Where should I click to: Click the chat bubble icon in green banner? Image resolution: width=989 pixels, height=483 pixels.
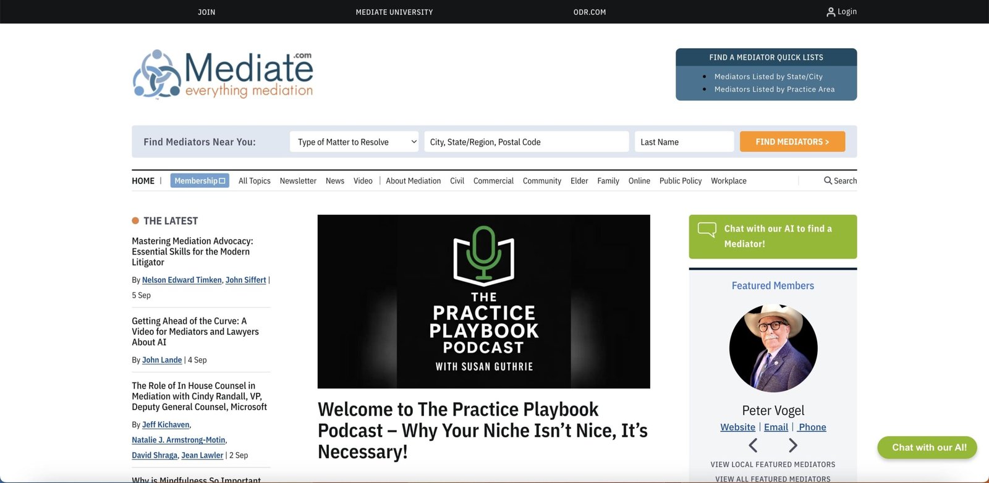(x=707, y=230)
